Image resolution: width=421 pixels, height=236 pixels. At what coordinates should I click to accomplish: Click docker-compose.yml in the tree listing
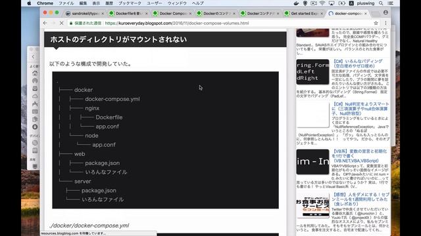click(x=112, y=99)
